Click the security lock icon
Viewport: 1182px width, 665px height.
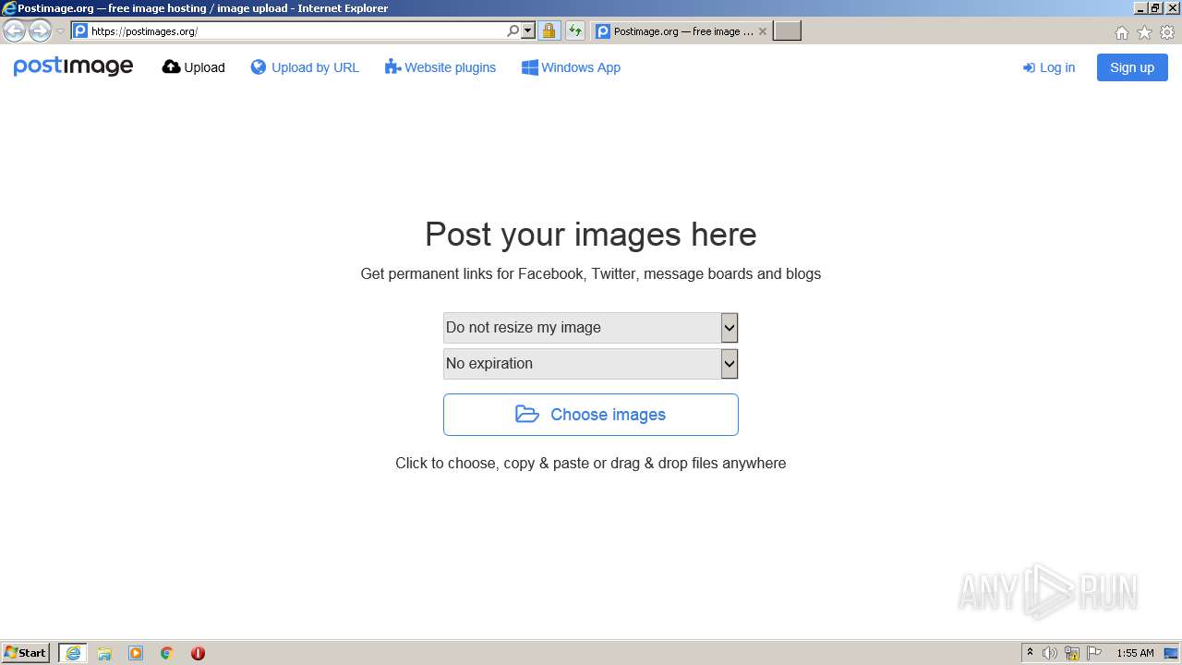[x=549, y=31]
